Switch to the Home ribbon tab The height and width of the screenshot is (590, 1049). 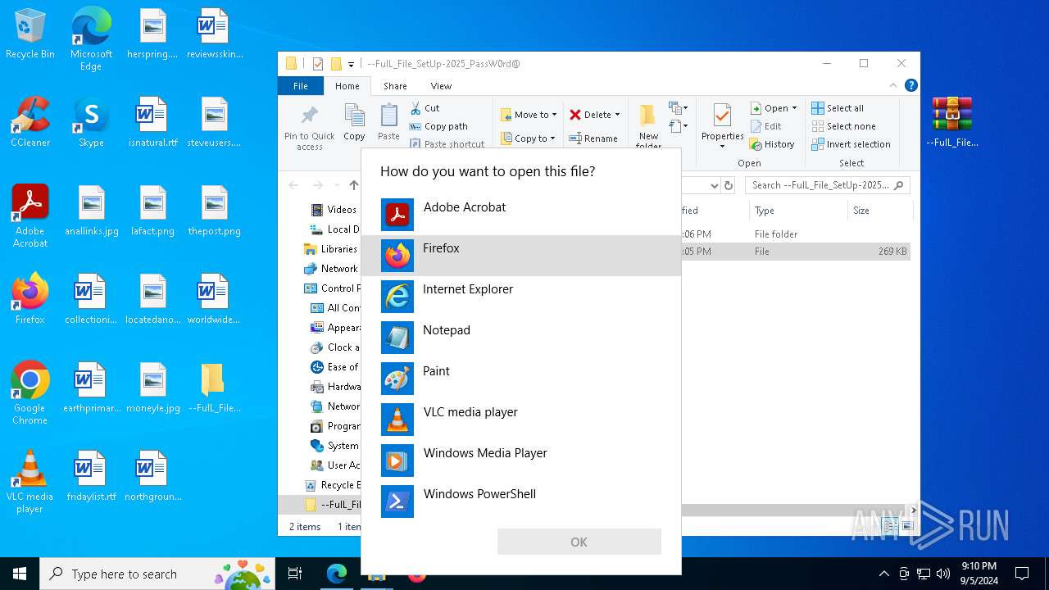click(x=347, y=86)
